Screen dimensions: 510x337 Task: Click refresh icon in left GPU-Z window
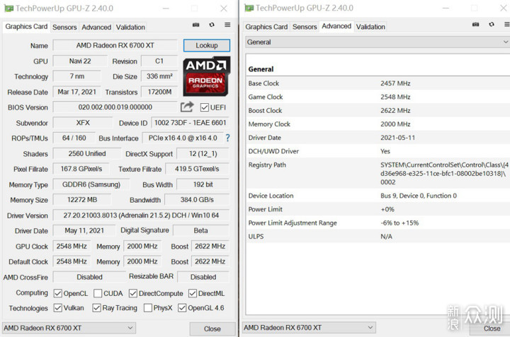212,25
